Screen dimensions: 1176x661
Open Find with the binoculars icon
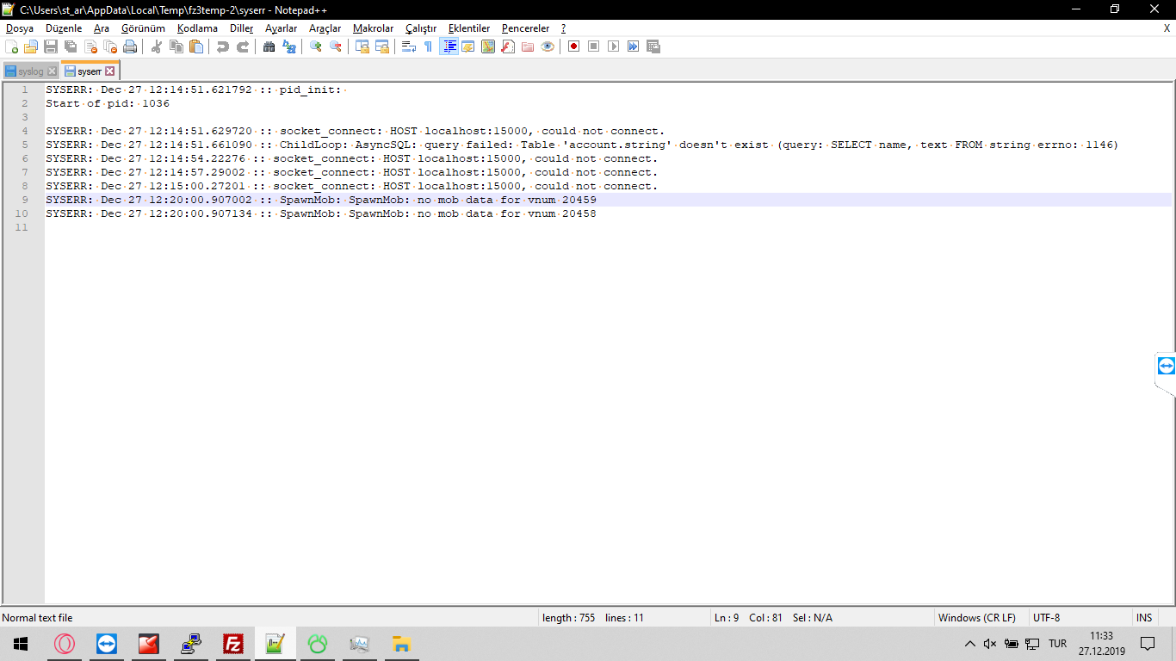pyautogui.click(x=269, y=46)
